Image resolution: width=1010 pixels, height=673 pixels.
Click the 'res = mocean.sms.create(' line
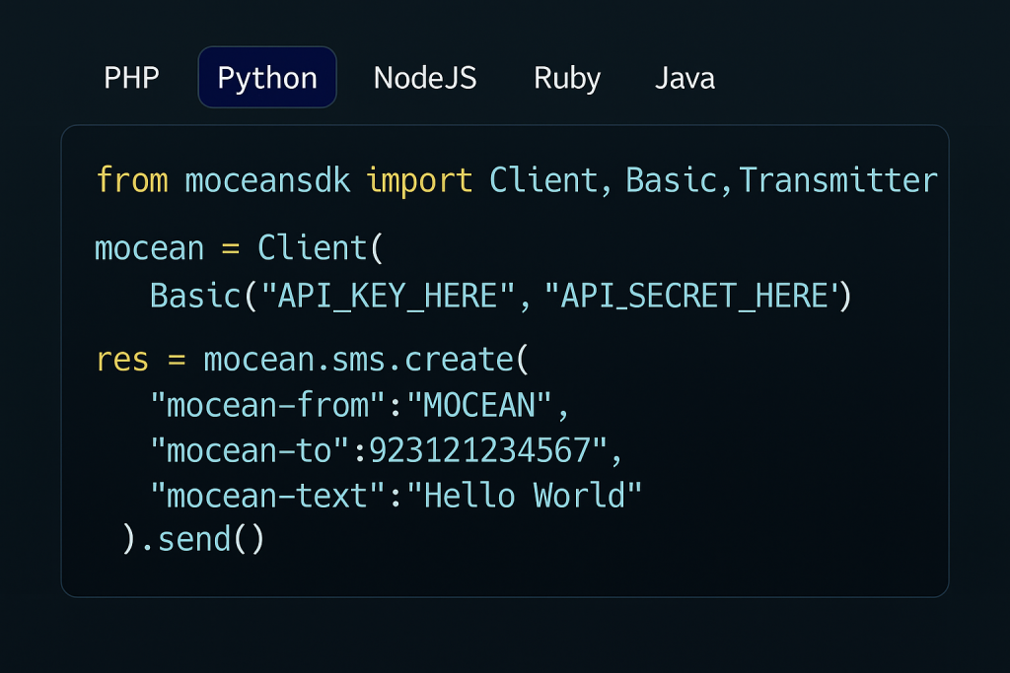click(313, 359)
